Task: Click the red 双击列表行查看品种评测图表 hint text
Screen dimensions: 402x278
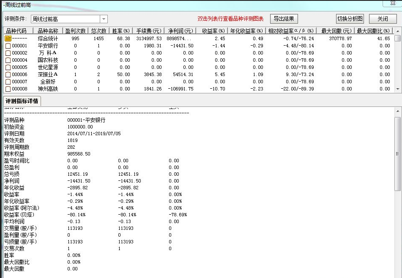Action: tap(230, 19)
